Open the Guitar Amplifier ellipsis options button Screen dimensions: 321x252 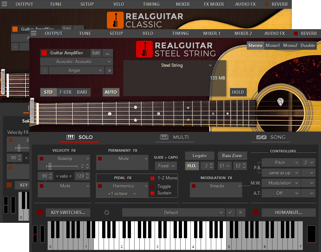pyautogui.click(x=107, y=53)
